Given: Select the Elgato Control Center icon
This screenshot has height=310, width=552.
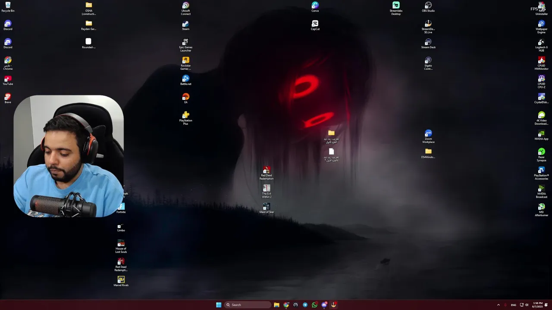Looking at the screenshot, I should [428, 64].
